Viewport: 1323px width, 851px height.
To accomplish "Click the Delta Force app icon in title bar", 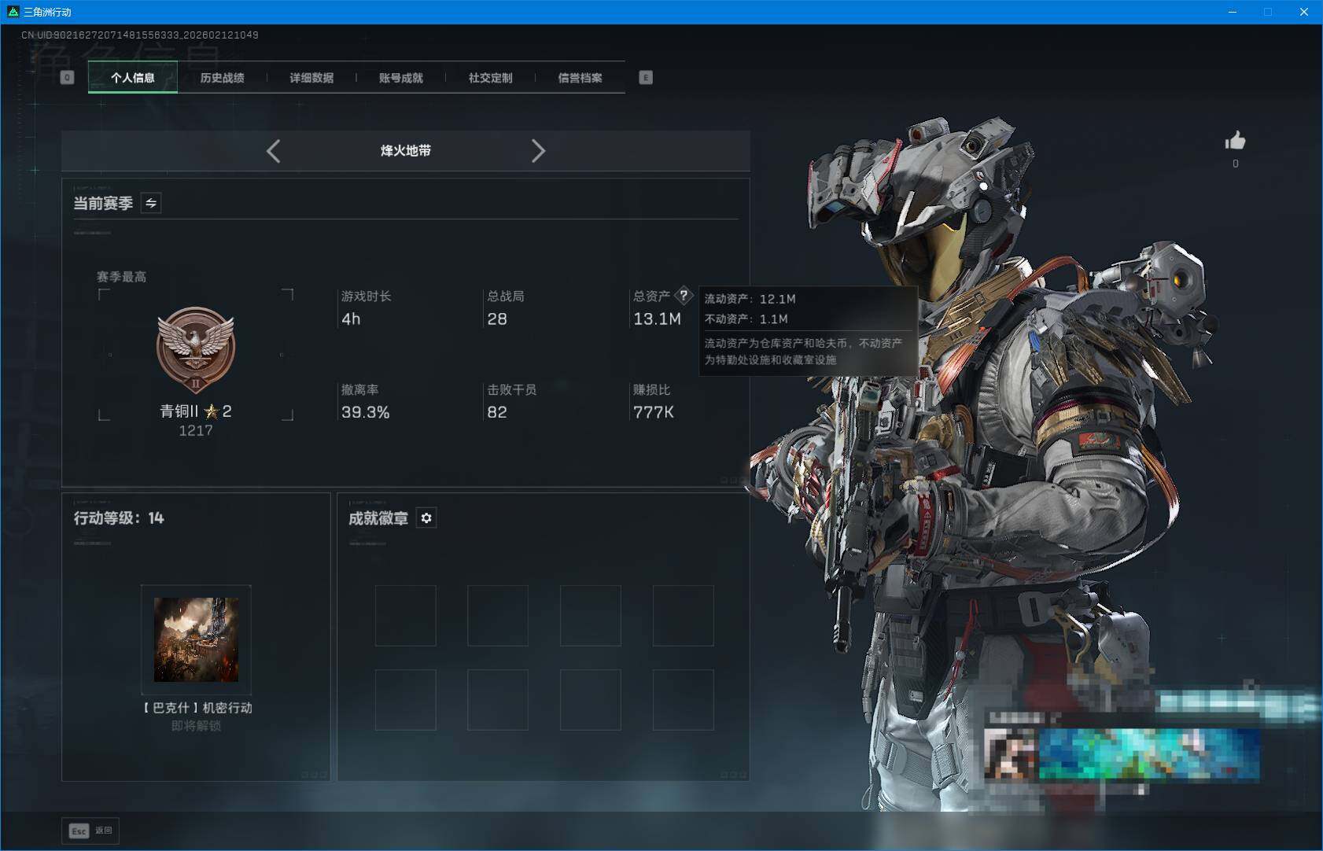I will [x=12, y=12].
